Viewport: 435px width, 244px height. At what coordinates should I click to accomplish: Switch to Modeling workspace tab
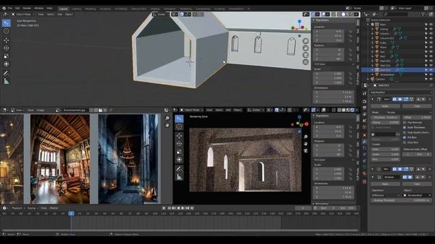(x=90, y=9)
